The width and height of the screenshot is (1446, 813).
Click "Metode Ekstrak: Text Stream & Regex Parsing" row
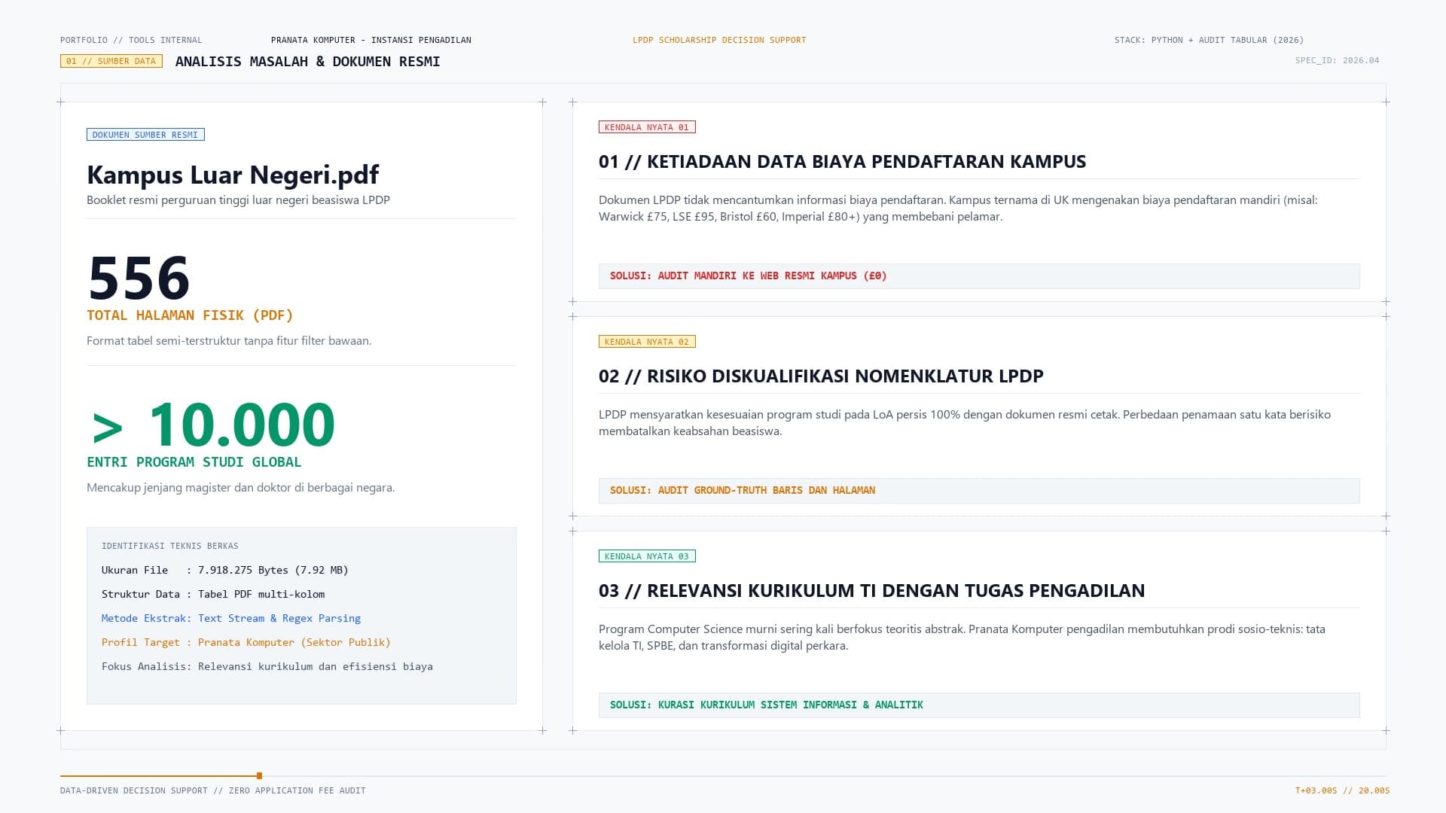click(x=231, y=619)
